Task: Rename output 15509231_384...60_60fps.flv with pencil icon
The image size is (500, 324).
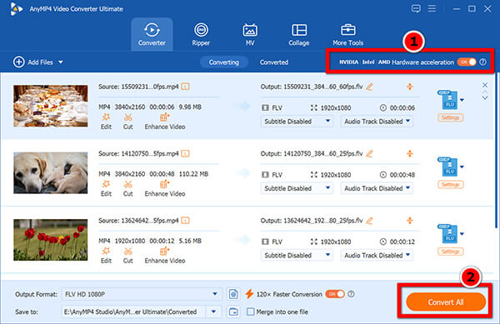Action: pos(369,87)
